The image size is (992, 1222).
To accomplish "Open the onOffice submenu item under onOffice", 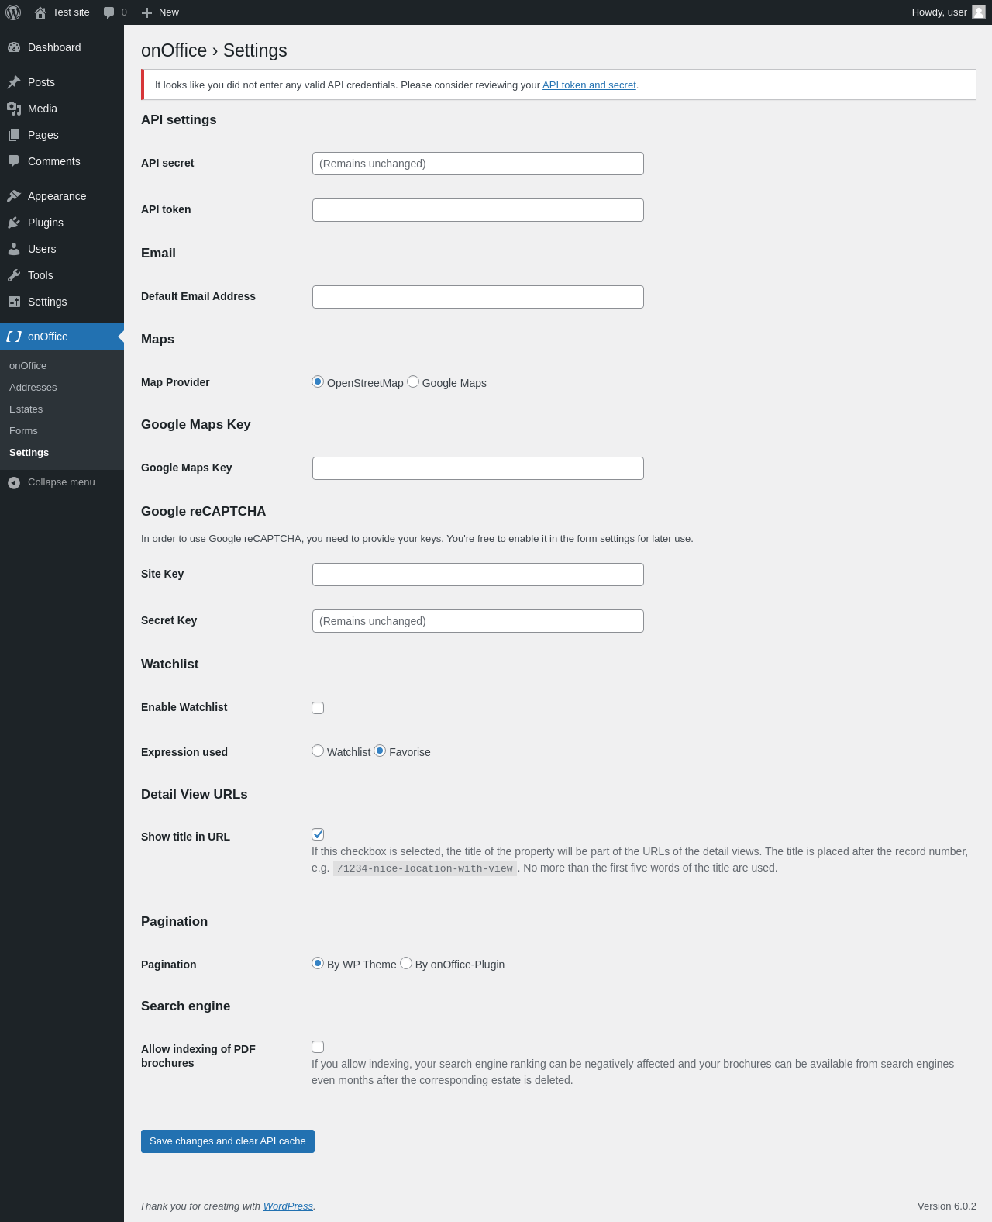I will point(62,366).
